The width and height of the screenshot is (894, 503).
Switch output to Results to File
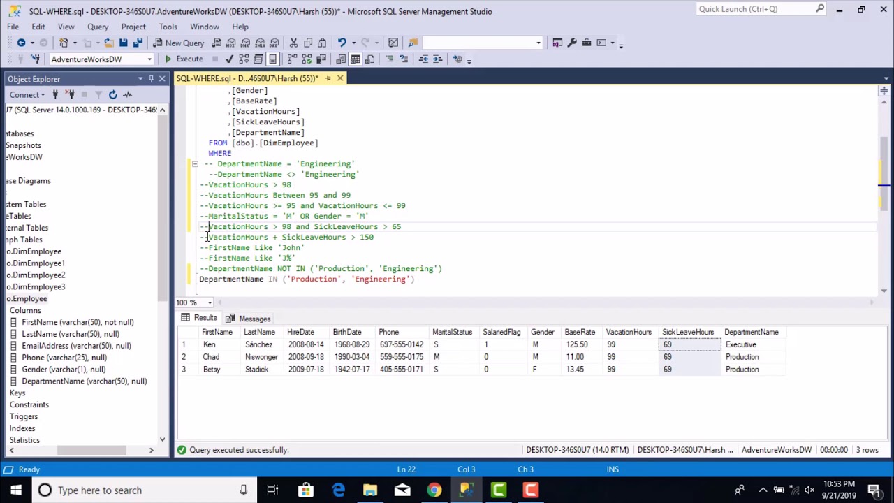[x=369, y=59]
